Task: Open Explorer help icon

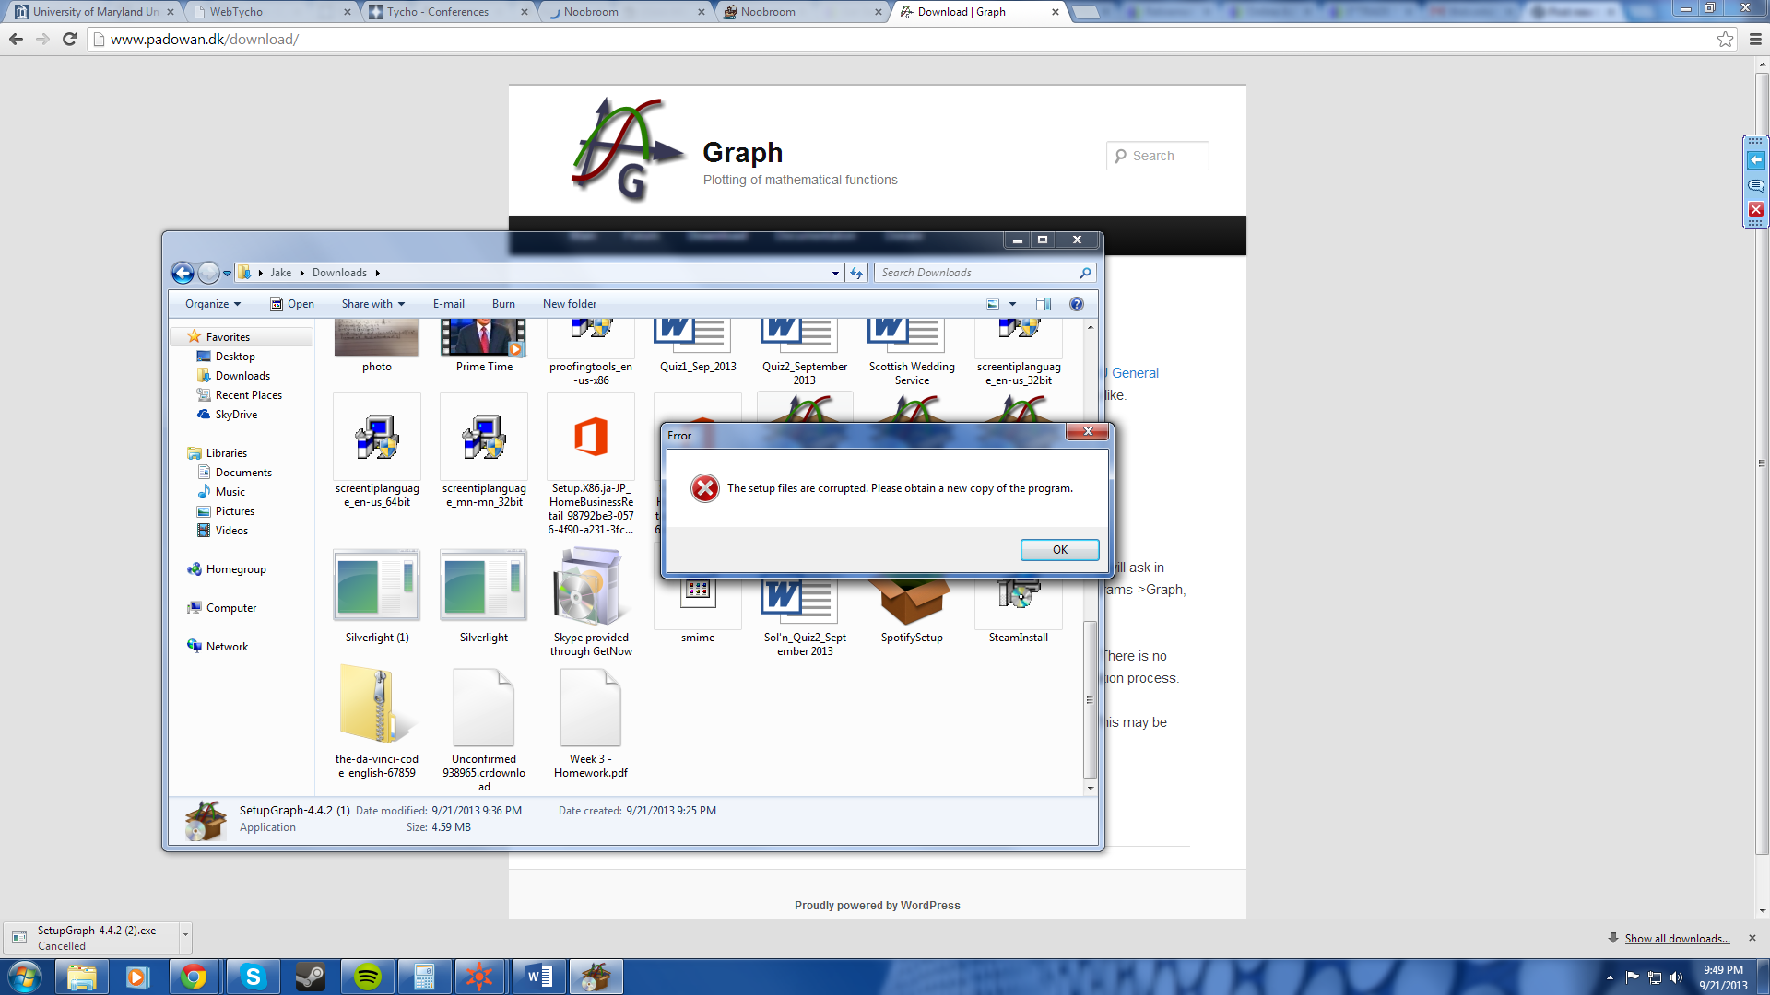Action: 1076,304
